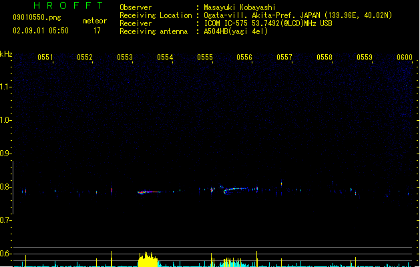Click the 0558 time axis marker

(x=325, y=57)
